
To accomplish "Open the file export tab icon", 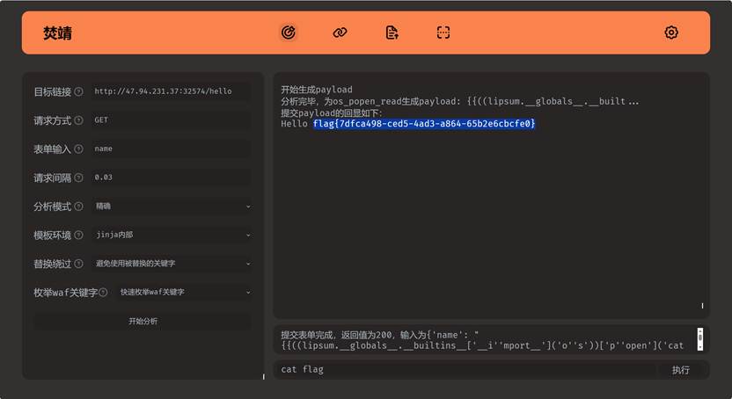I will [x=392, y=33].
